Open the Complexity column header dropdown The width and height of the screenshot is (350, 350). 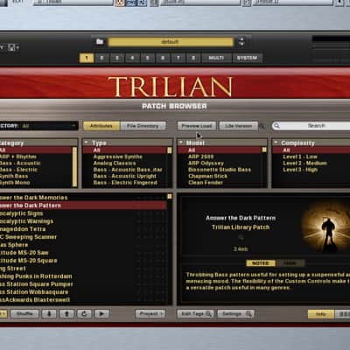point(311,143)
